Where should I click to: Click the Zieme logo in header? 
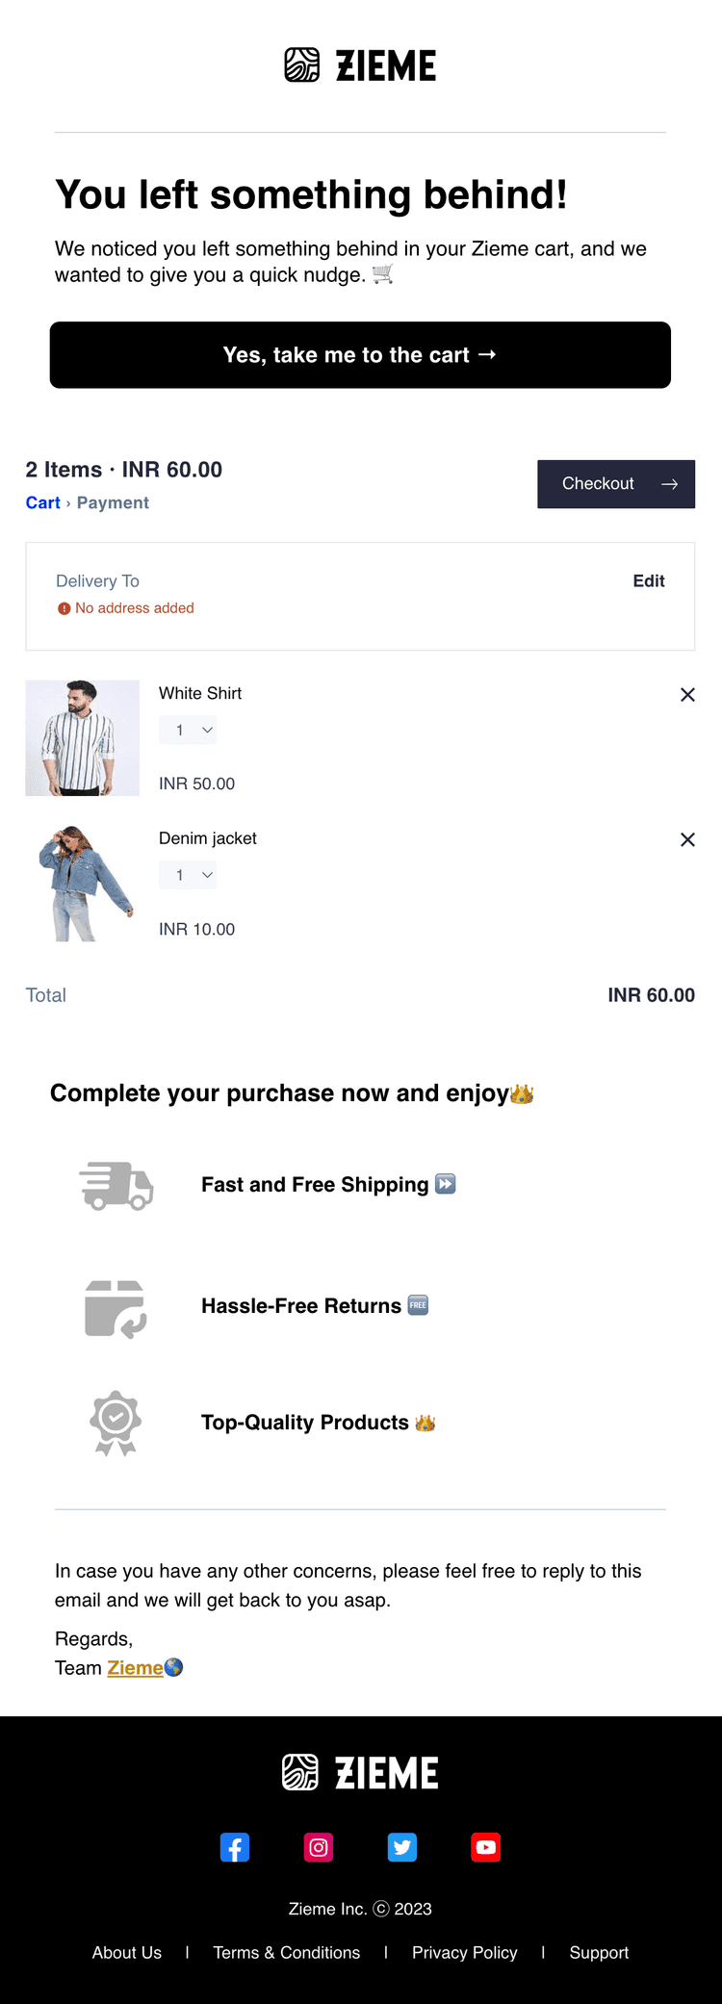click(x=361, y=65)
